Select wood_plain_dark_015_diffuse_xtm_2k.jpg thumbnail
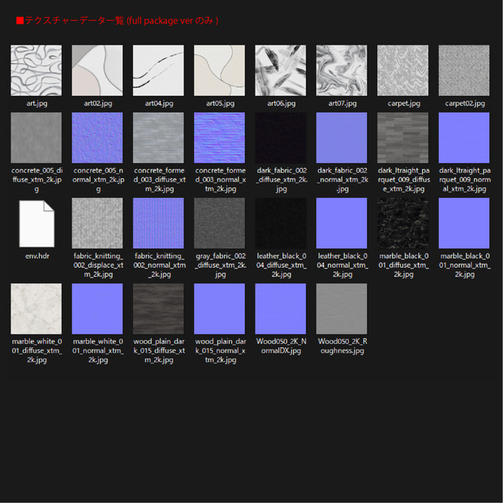Image resolution: width=503 pixels, height=503 pixels. pyautogui.click(x=158, y=308)
